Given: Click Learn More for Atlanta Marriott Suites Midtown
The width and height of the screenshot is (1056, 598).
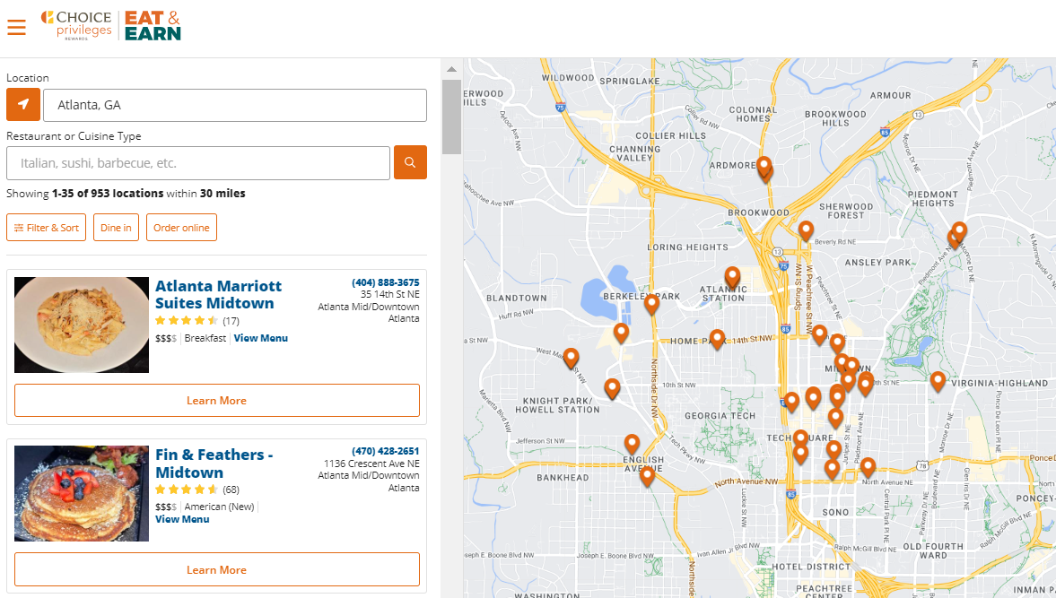Looking at the screenshot, I should [x=216, y=401].
